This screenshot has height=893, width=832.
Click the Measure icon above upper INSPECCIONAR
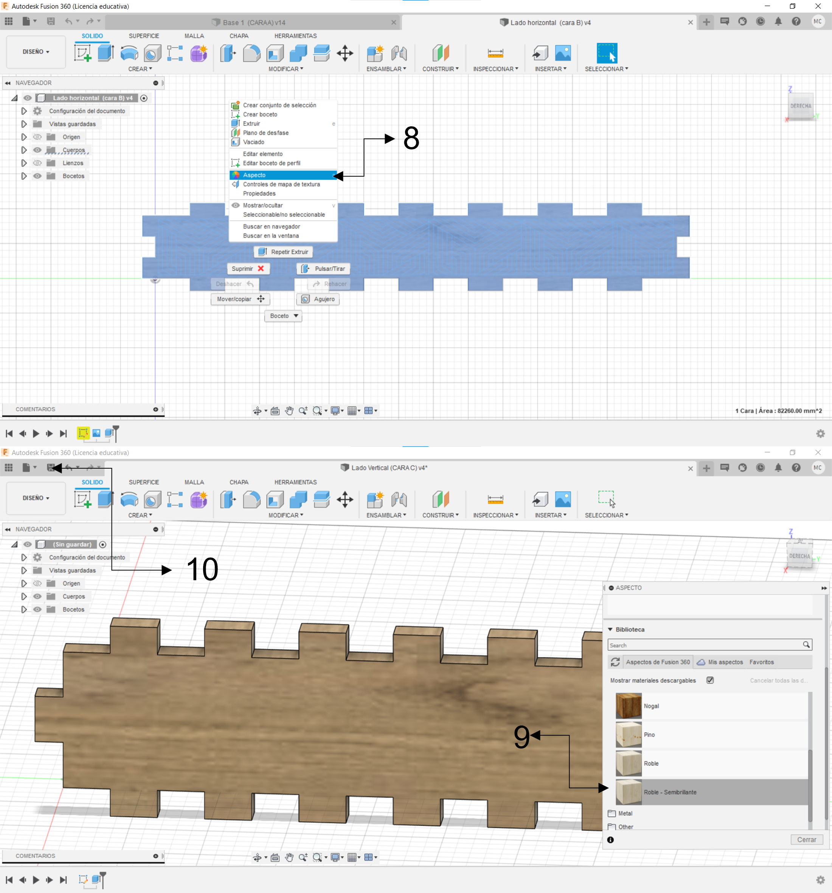(495, 53)
